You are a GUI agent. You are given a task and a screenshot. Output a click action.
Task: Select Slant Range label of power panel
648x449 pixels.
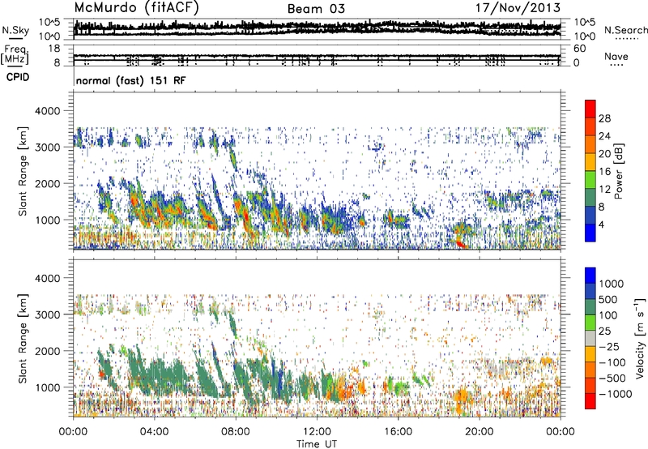[x=23, y=171]
